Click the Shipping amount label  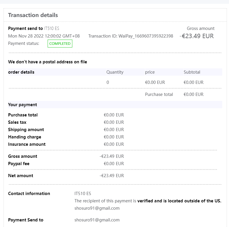tap(26, 130)
